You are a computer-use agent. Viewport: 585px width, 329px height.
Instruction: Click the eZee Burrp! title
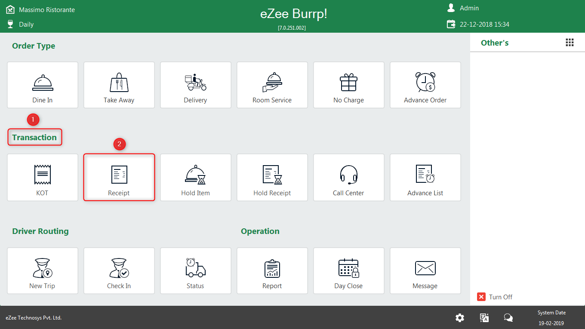[294, 13]
